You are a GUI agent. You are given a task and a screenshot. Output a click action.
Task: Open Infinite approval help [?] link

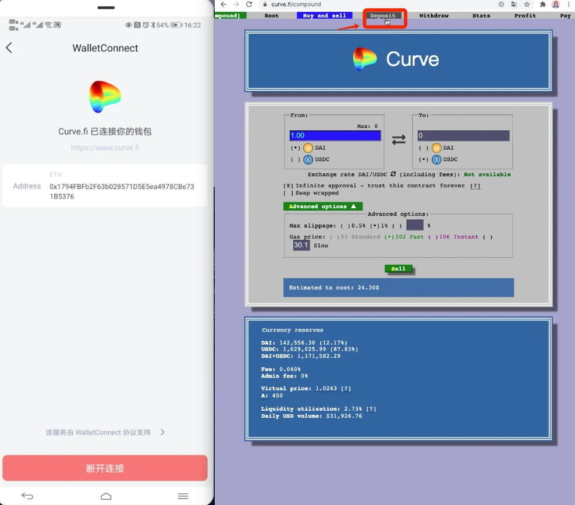(x=475, y=186)
